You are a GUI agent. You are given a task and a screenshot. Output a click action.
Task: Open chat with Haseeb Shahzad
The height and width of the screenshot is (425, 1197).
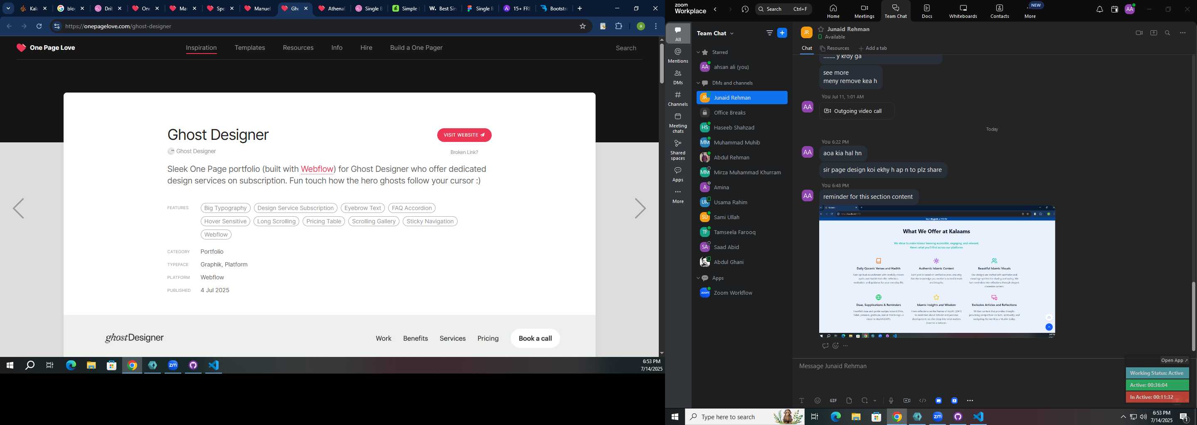tap(741, 127)
